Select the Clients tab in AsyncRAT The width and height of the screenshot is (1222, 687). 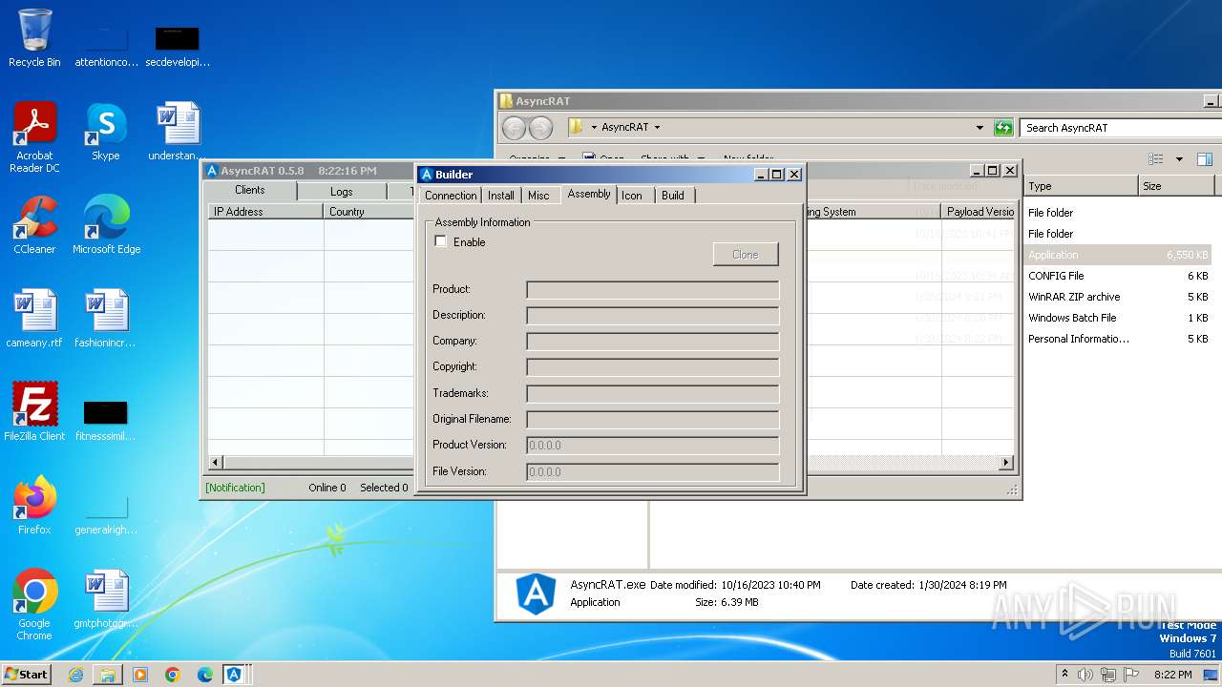(250, 190)
